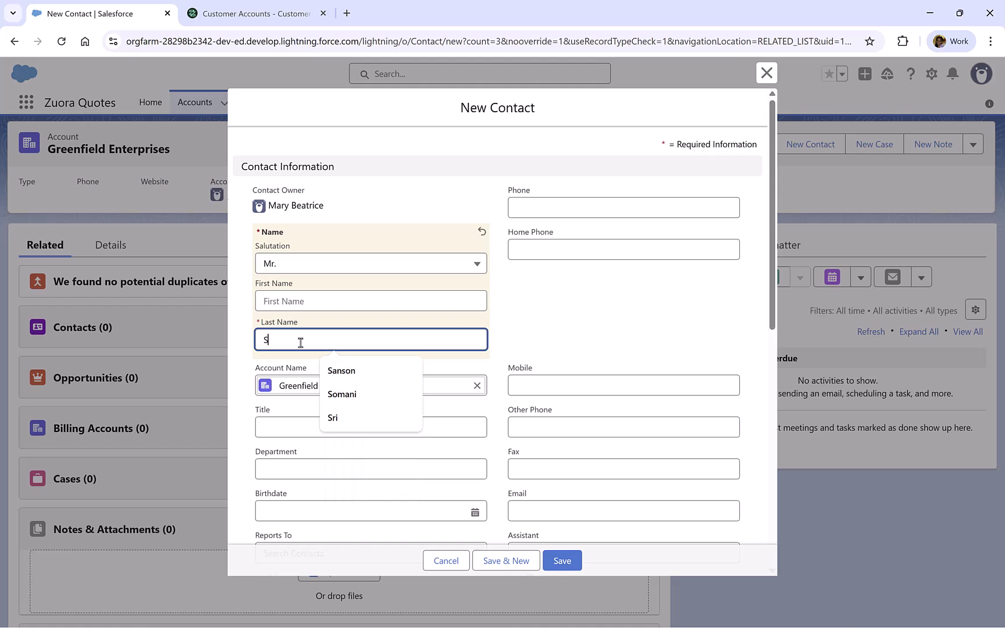The height and width of the screenshot is (628, 1005).
Task: Switch to the Details tab
Action: tap(111, 245)
